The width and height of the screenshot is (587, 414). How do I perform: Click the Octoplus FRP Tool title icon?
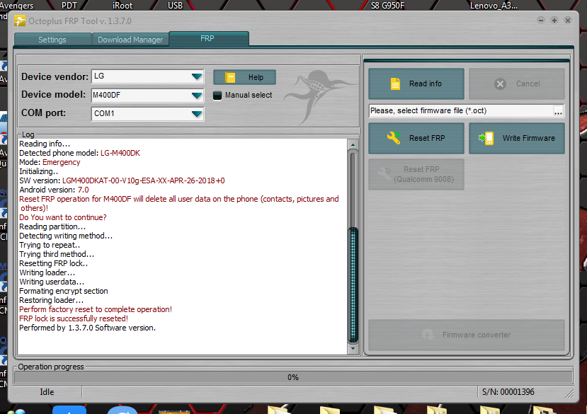[19, 21]
